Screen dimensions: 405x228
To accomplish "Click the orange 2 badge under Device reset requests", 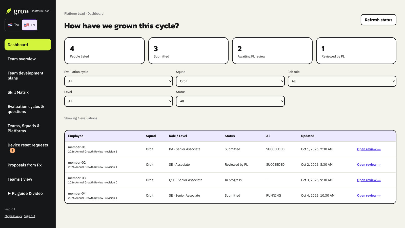I will click(x=12, y=150).
